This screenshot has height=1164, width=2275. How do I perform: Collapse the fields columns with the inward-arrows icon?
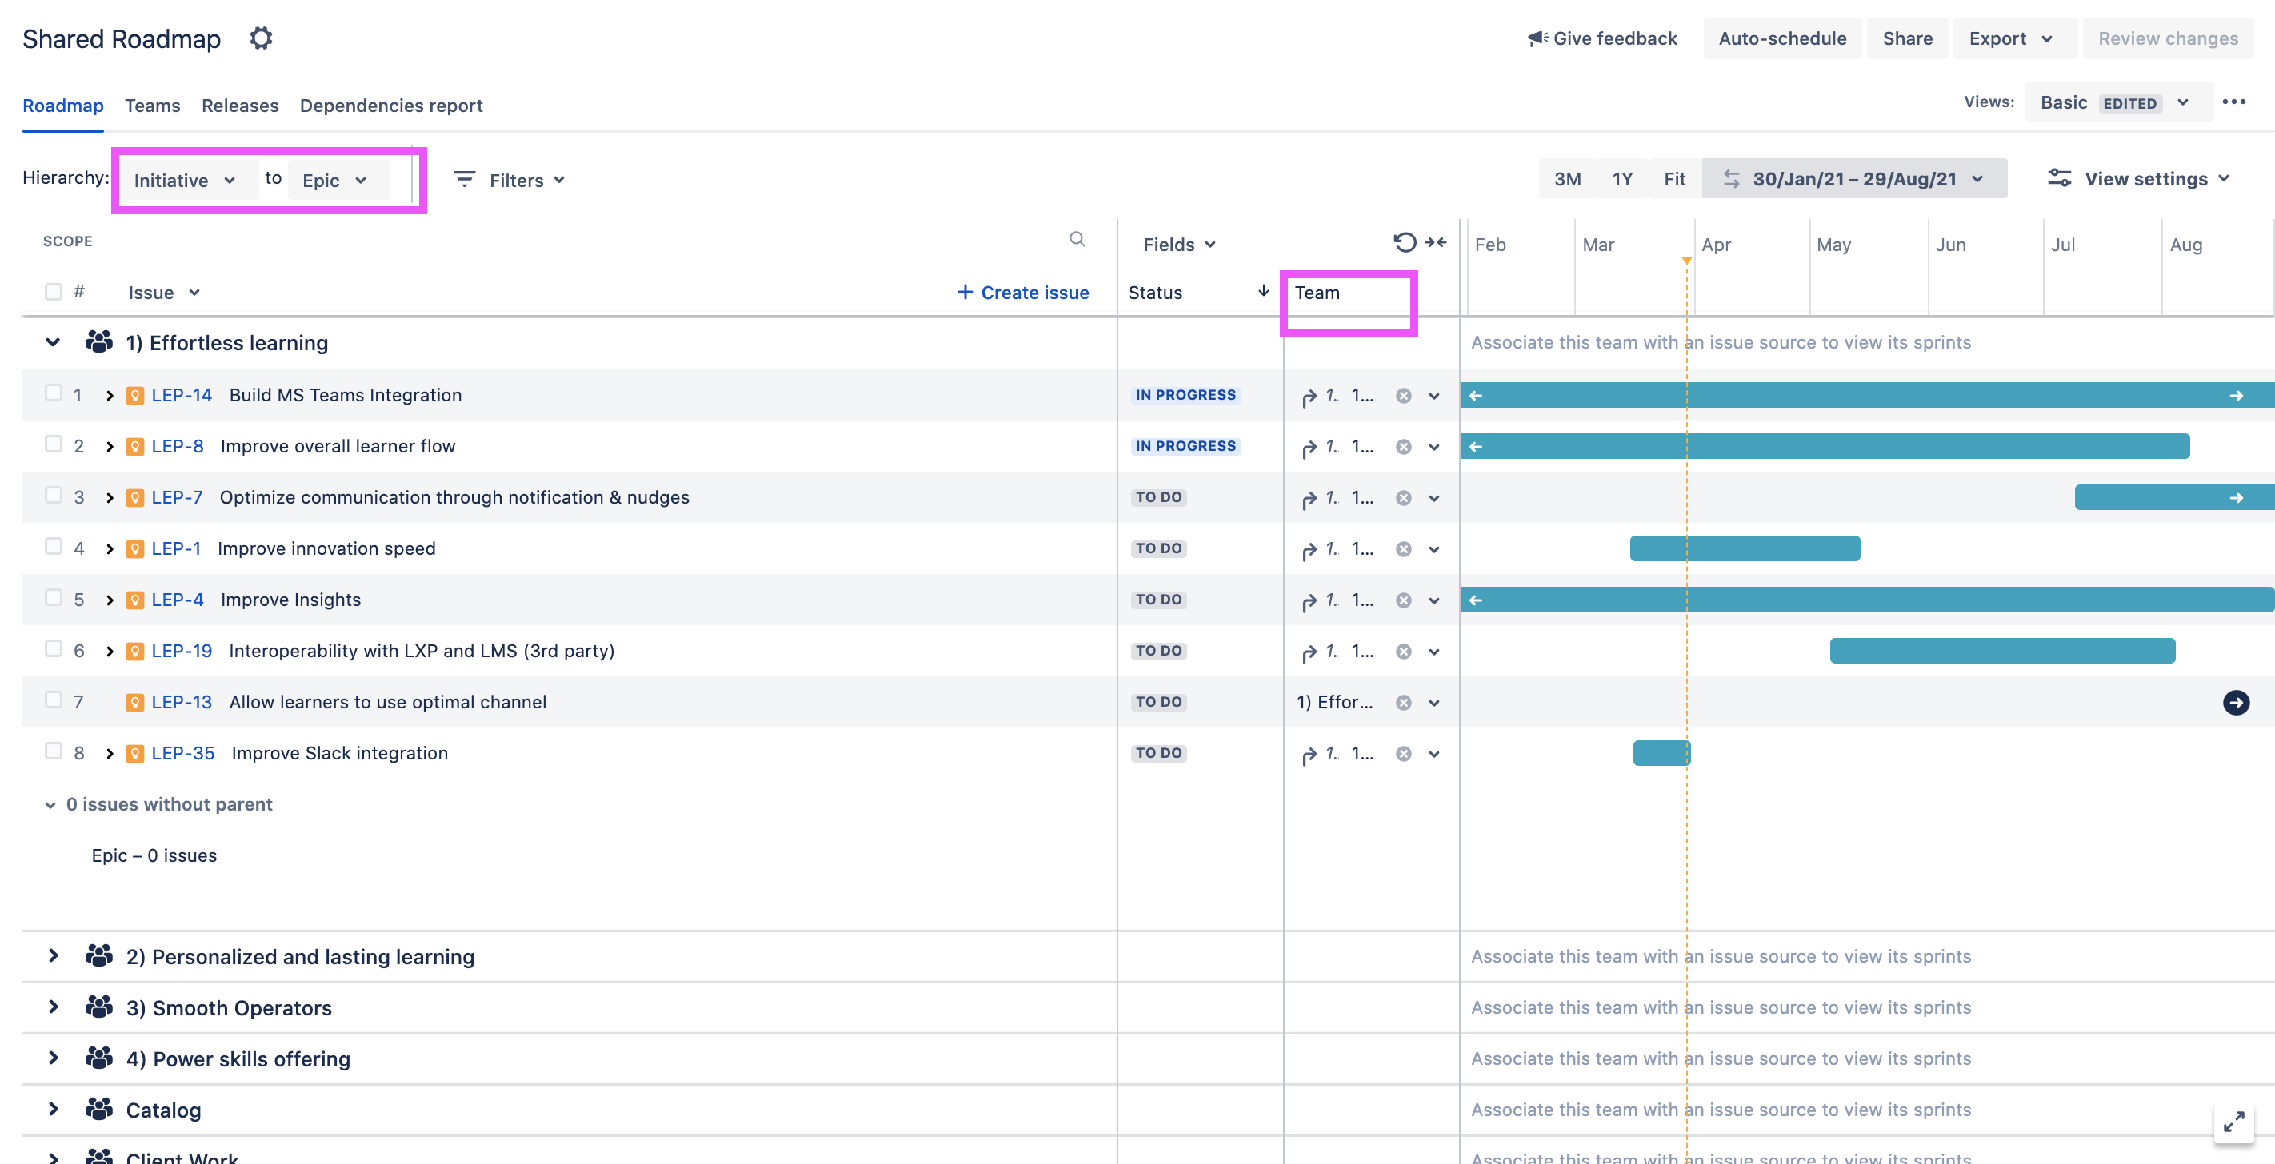[1436, 243]
